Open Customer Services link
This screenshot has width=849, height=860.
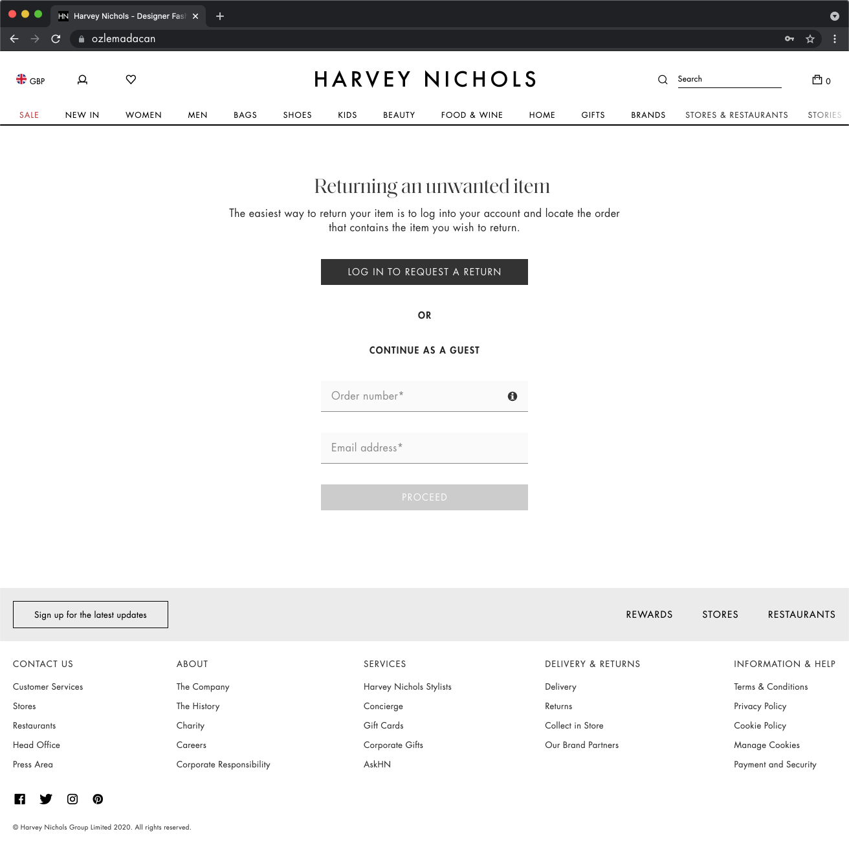coord(48,687)
